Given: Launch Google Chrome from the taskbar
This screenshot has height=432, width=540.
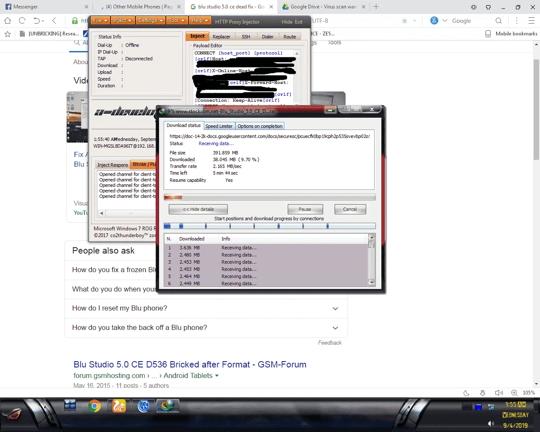Looking at the screenshot, I should pyautogui.click(x=94, y=406).
